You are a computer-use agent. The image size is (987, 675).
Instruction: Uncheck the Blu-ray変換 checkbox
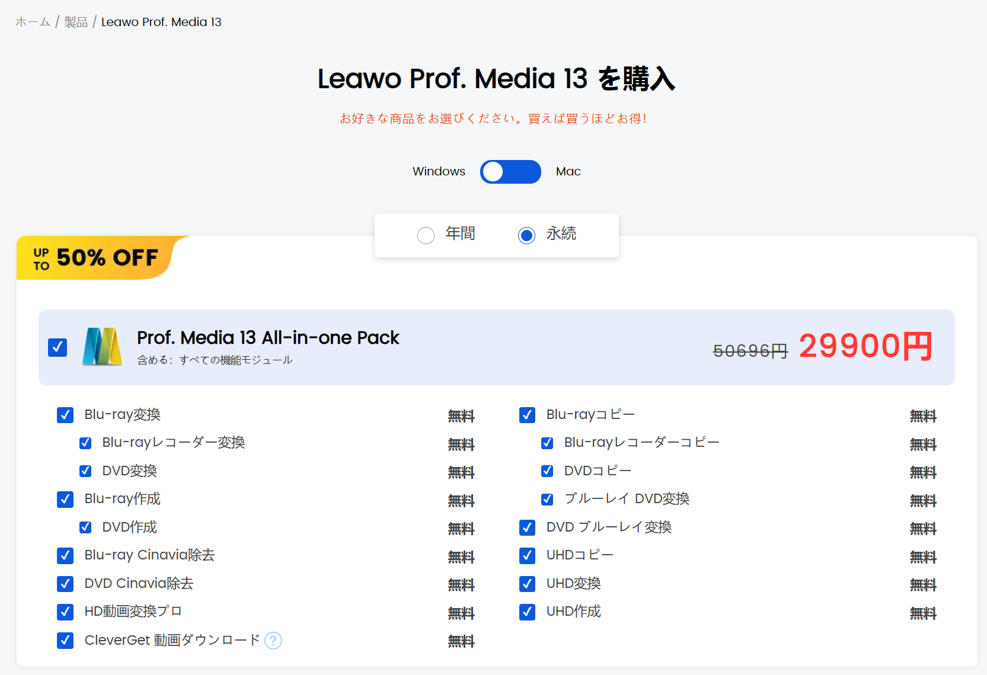click(65, 415)
